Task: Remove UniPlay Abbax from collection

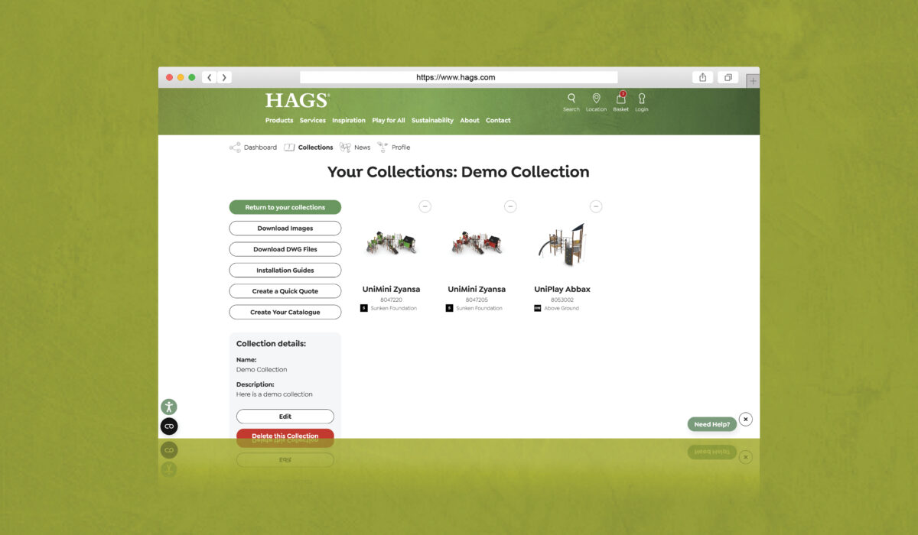Action: [x=596, y=206]
